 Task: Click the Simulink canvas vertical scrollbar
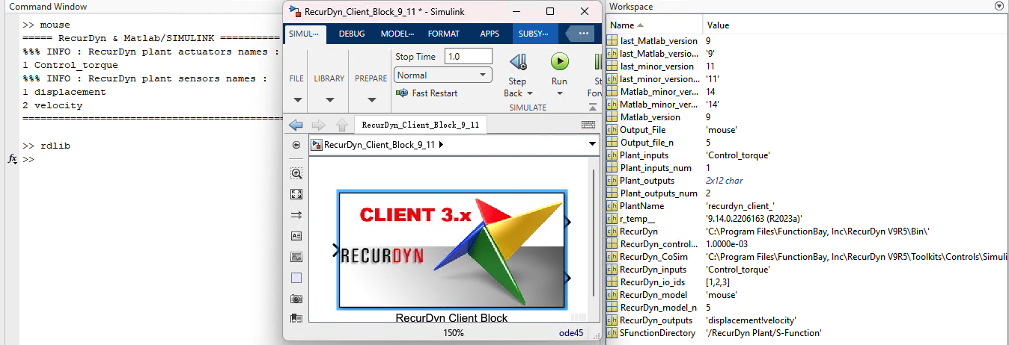(594, 232)
